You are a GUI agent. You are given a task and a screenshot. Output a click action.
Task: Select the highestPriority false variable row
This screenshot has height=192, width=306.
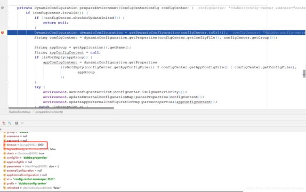[x=30, y=149]
